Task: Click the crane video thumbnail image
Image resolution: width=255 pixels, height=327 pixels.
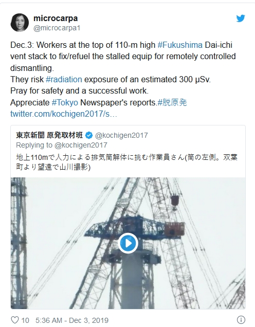Action: (x=128, y=243)
